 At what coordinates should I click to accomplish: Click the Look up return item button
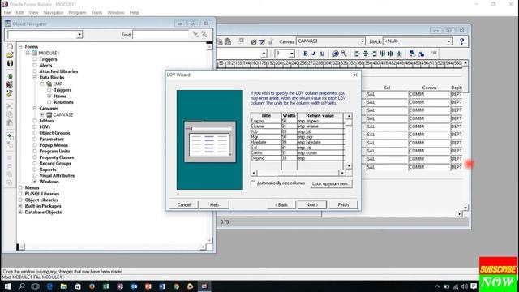(331, 184)
